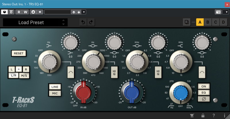
Task: Open the Load Preset selector
Action: (31, 22)
